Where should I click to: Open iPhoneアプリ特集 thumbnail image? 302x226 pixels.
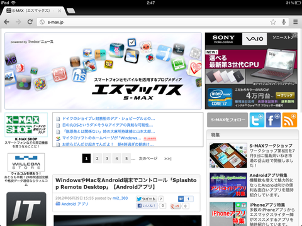click(x=228, y=214)
